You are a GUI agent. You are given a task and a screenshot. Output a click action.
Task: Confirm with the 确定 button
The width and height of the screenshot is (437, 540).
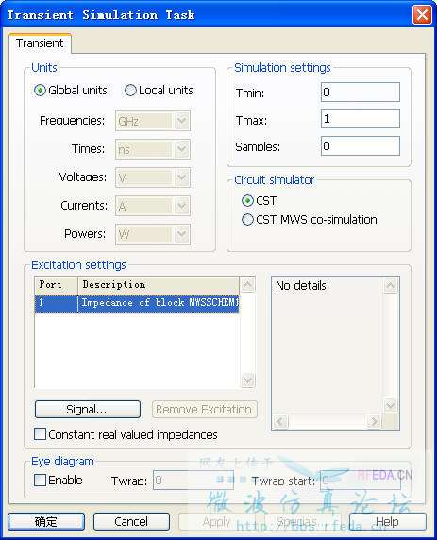pyautogui.click(x=46, y=522)
